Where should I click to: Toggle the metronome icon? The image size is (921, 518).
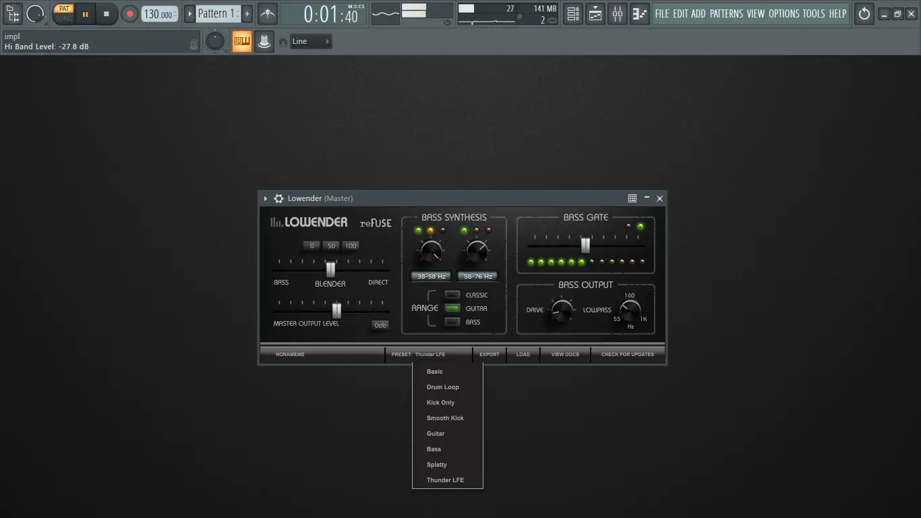coord(268,13)
